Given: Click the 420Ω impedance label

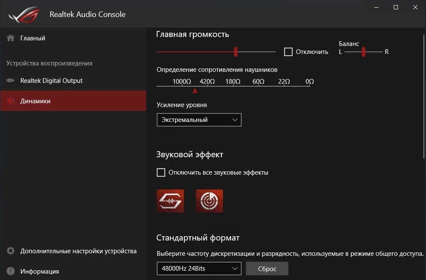Looking at the screenshot, I should pyautogui.click(x=207, y=81).
